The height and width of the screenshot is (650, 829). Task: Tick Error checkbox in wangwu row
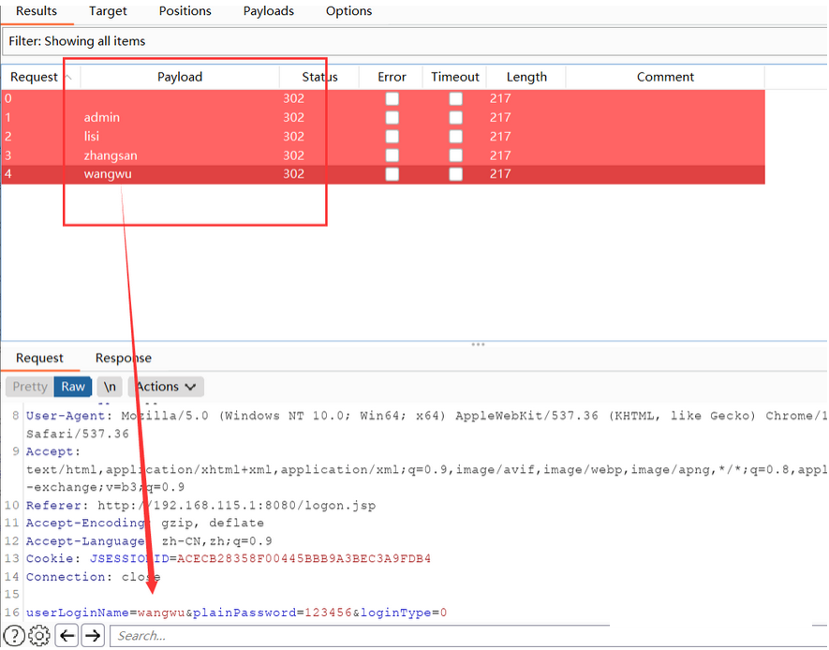coord(392,174)
